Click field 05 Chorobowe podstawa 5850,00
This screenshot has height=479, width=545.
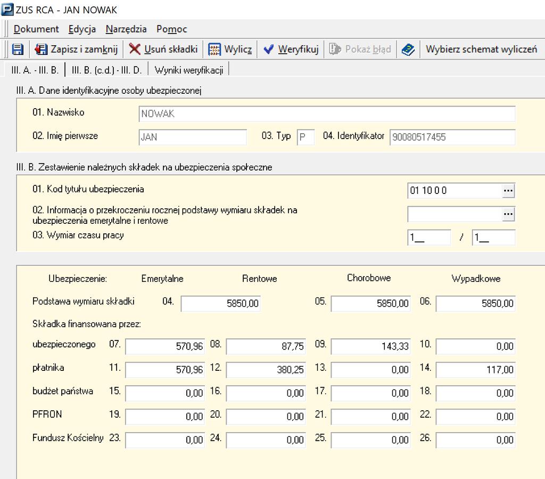pos(370,303)
